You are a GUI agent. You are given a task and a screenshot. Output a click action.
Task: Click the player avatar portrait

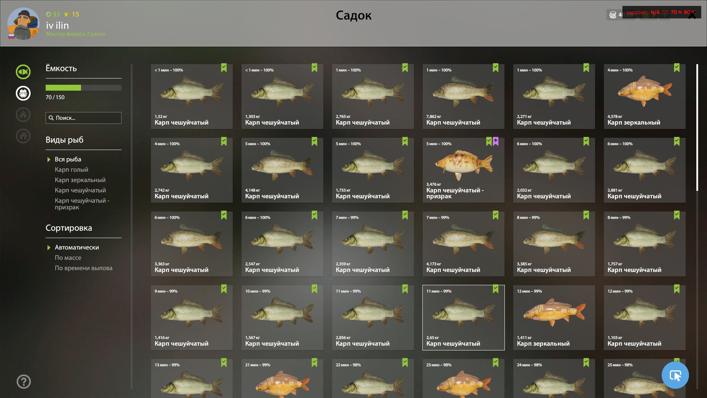(x=23, y=24)
